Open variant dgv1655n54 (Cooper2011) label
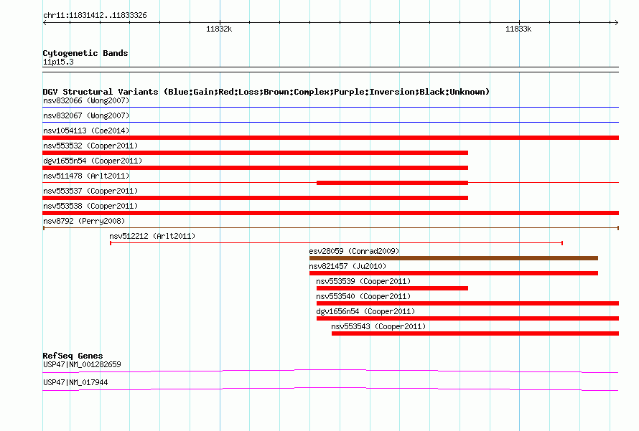Screen dimensions: 639x431 (93, 161)
